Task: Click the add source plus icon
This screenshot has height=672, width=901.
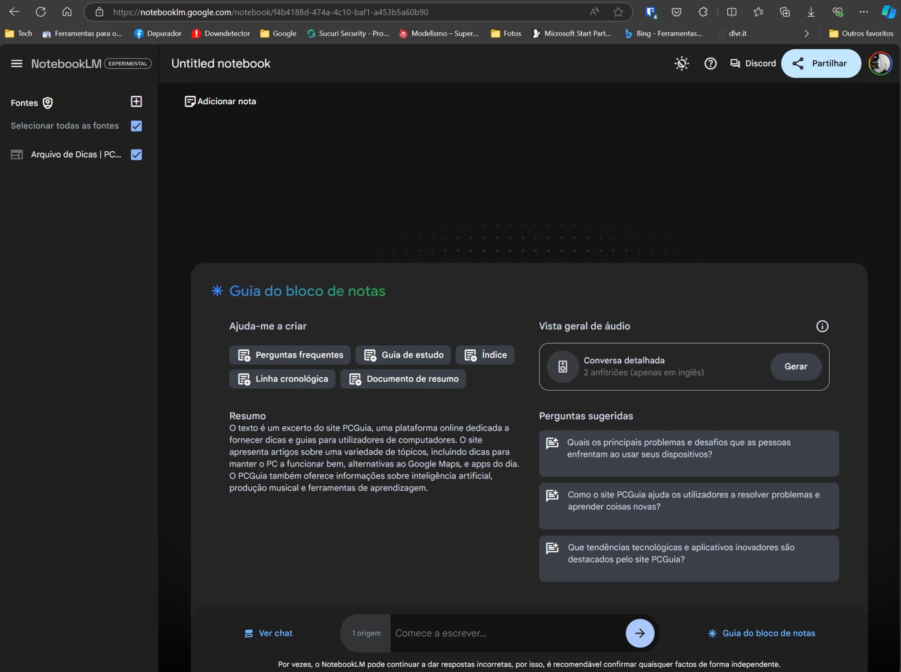Action: (136, 102)
